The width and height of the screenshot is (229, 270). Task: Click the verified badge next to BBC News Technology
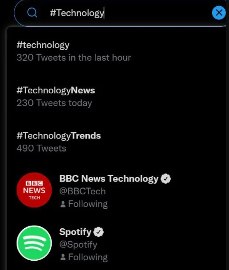(166, 179)
